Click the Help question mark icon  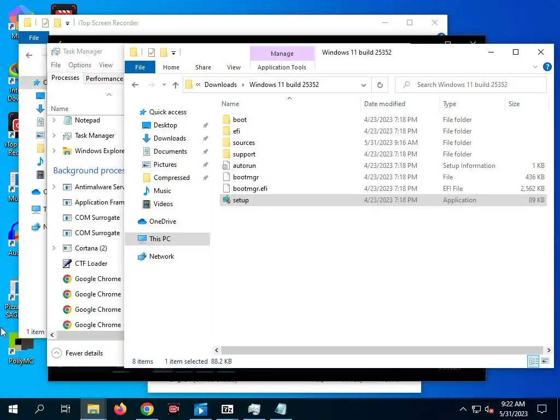(547, 67)
